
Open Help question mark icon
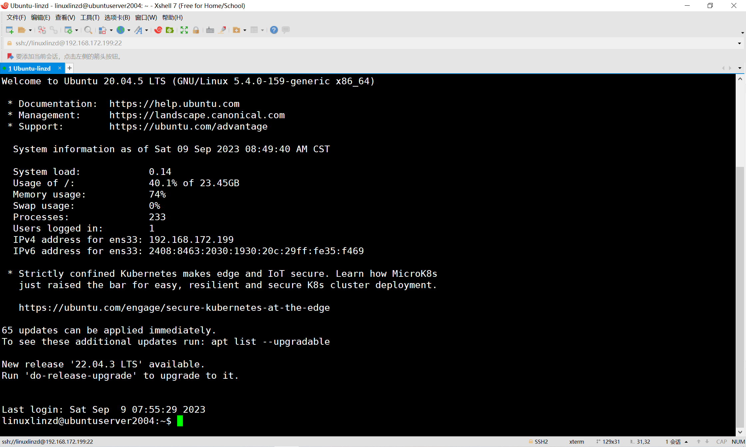point(274,30)
